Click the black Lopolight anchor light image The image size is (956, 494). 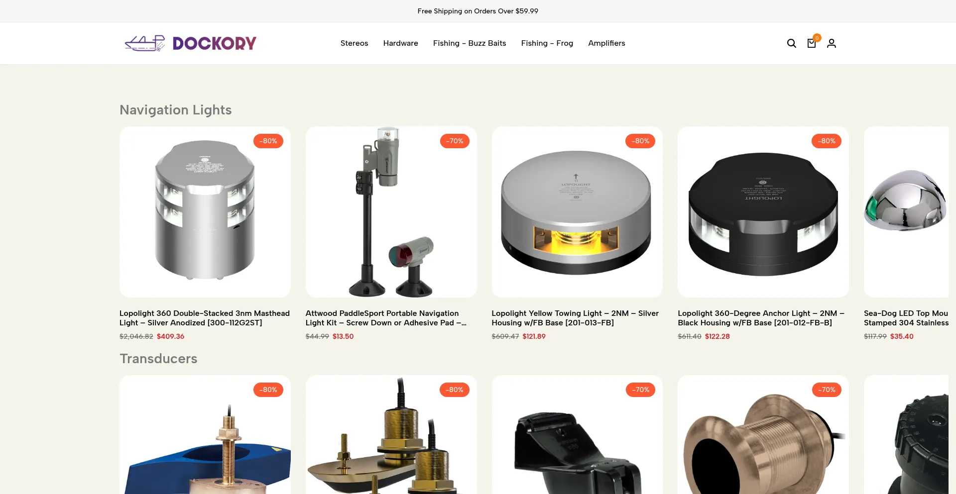763,212
